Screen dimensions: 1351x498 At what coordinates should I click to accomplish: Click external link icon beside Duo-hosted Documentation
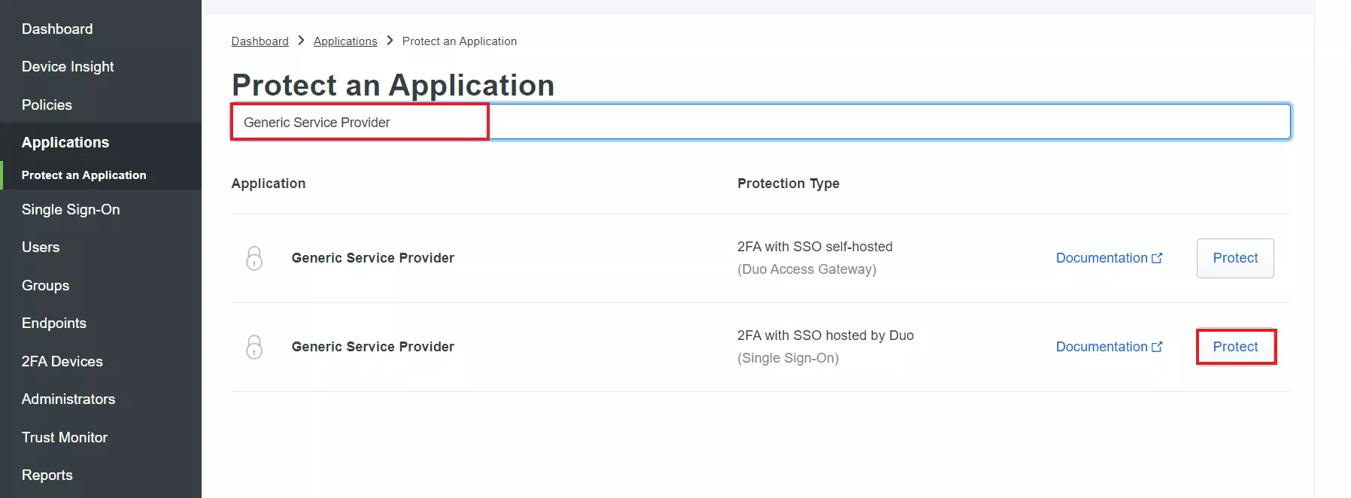point(1157,347)
